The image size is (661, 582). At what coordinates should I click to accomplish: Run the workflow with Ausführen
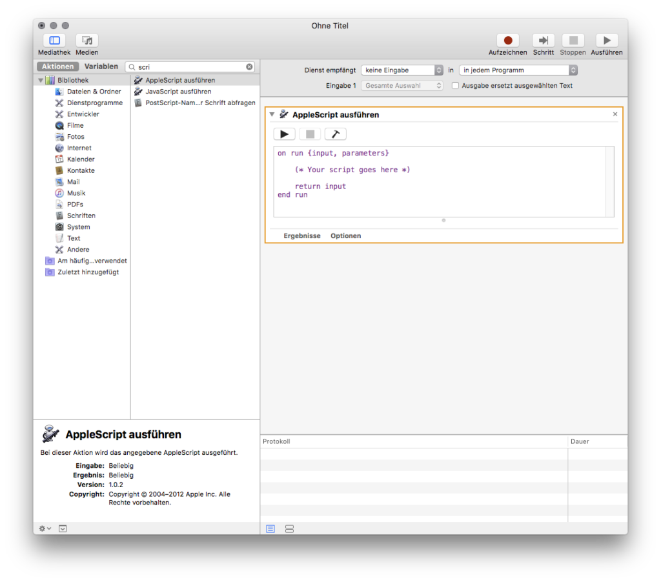[x=607, y=41]
